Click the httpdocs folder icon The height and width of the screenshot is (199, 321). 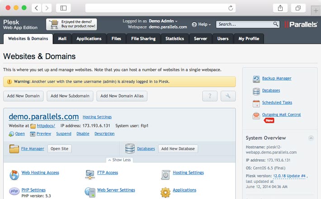pos(33,126)
